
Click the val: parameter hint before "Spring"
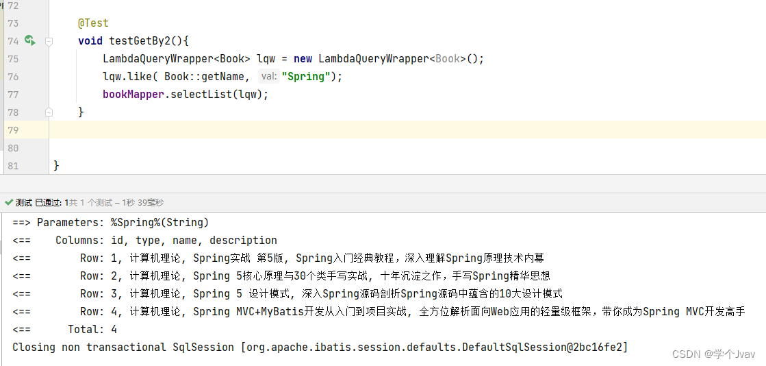[268, 77]
